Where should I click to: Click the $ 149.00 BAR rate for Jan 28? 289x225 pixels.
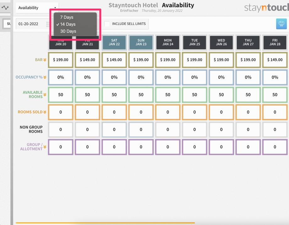pos(275,60)
